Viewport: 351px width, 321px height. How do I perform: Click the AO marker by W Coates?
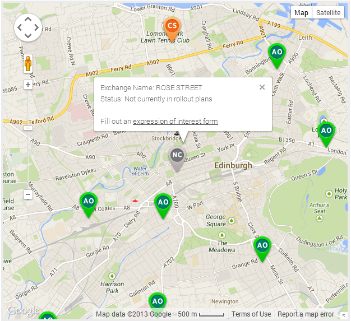pyautogui.click(x=89, y=204)
